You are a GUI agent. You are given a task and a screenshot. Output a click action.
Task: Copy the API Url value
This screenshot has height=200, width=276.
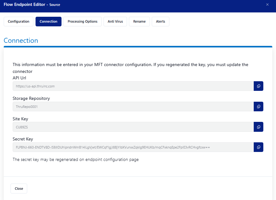click(258, 86)
